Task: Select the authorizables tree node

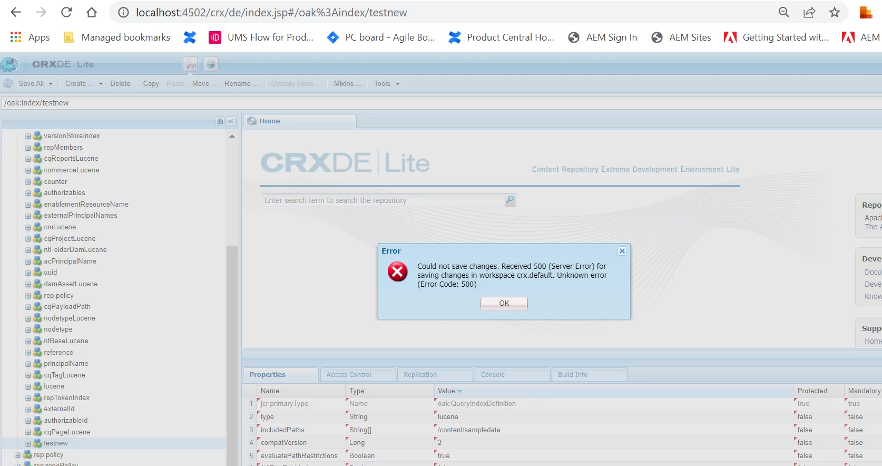Action: 64,193
